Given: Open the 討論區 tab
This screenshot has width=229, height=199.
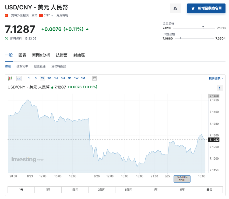Looking at the screenshot, I should coord(79,55).
